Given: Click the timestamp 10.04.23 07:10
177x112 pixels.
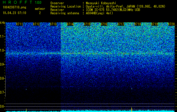Looking at the screenshot, I should point(14,13).
